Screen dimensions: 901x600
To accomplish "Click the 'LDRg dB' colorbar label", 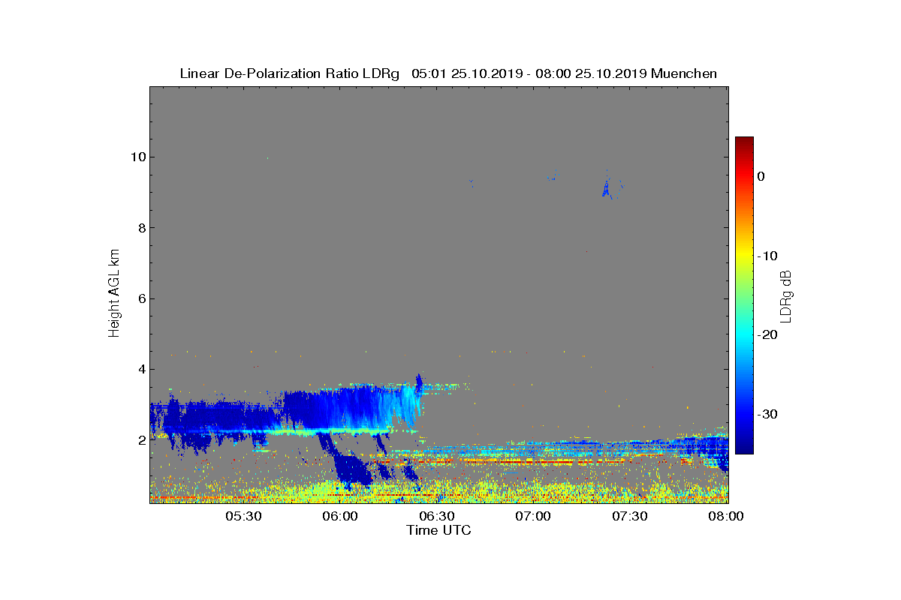I will pyautogui.click(x=787, y=295).
